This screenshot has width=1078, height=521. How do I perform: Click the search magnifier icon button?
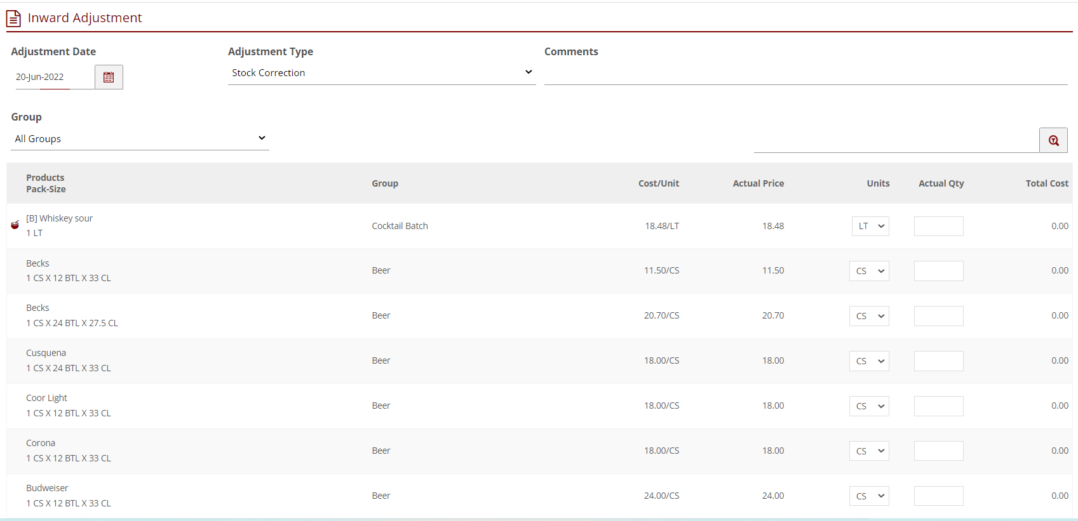pyautogui.click(x=1053, y=140)
